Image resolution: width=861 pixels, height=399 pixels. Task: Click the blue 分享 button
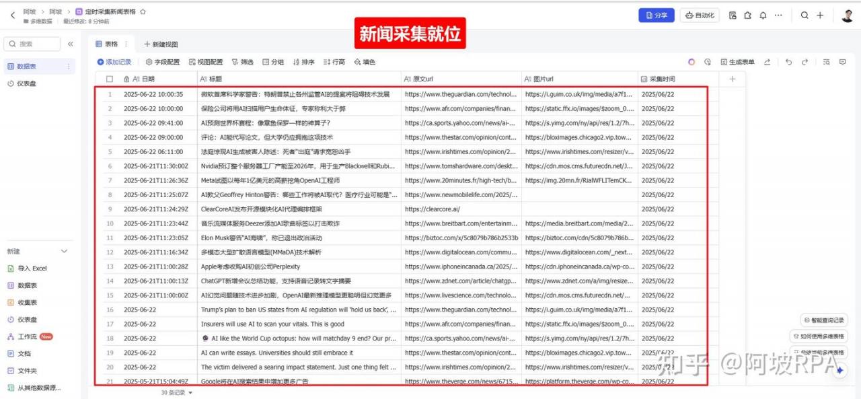point(657,15)
